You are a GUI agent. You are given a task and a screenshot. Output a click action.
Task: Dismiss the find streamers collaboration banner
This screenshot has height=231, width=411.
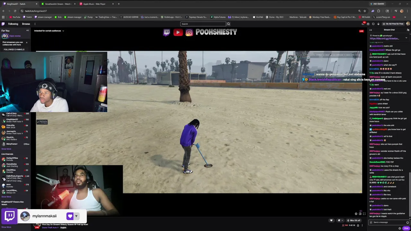click(27, 42)
